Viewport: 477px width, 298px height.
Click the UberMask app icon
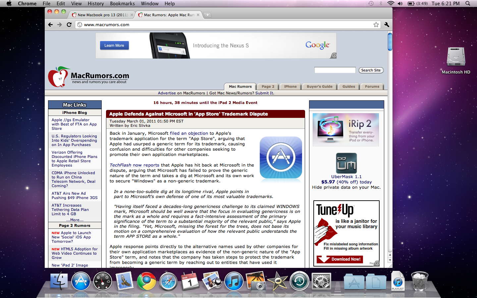pos(346,163)
